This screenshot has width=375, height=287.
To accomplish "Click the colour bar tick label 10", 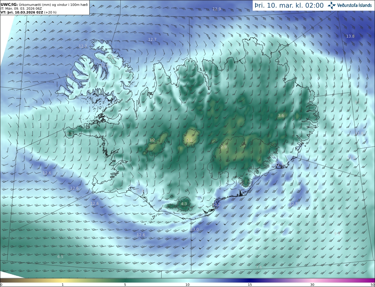I will point(187,285).
